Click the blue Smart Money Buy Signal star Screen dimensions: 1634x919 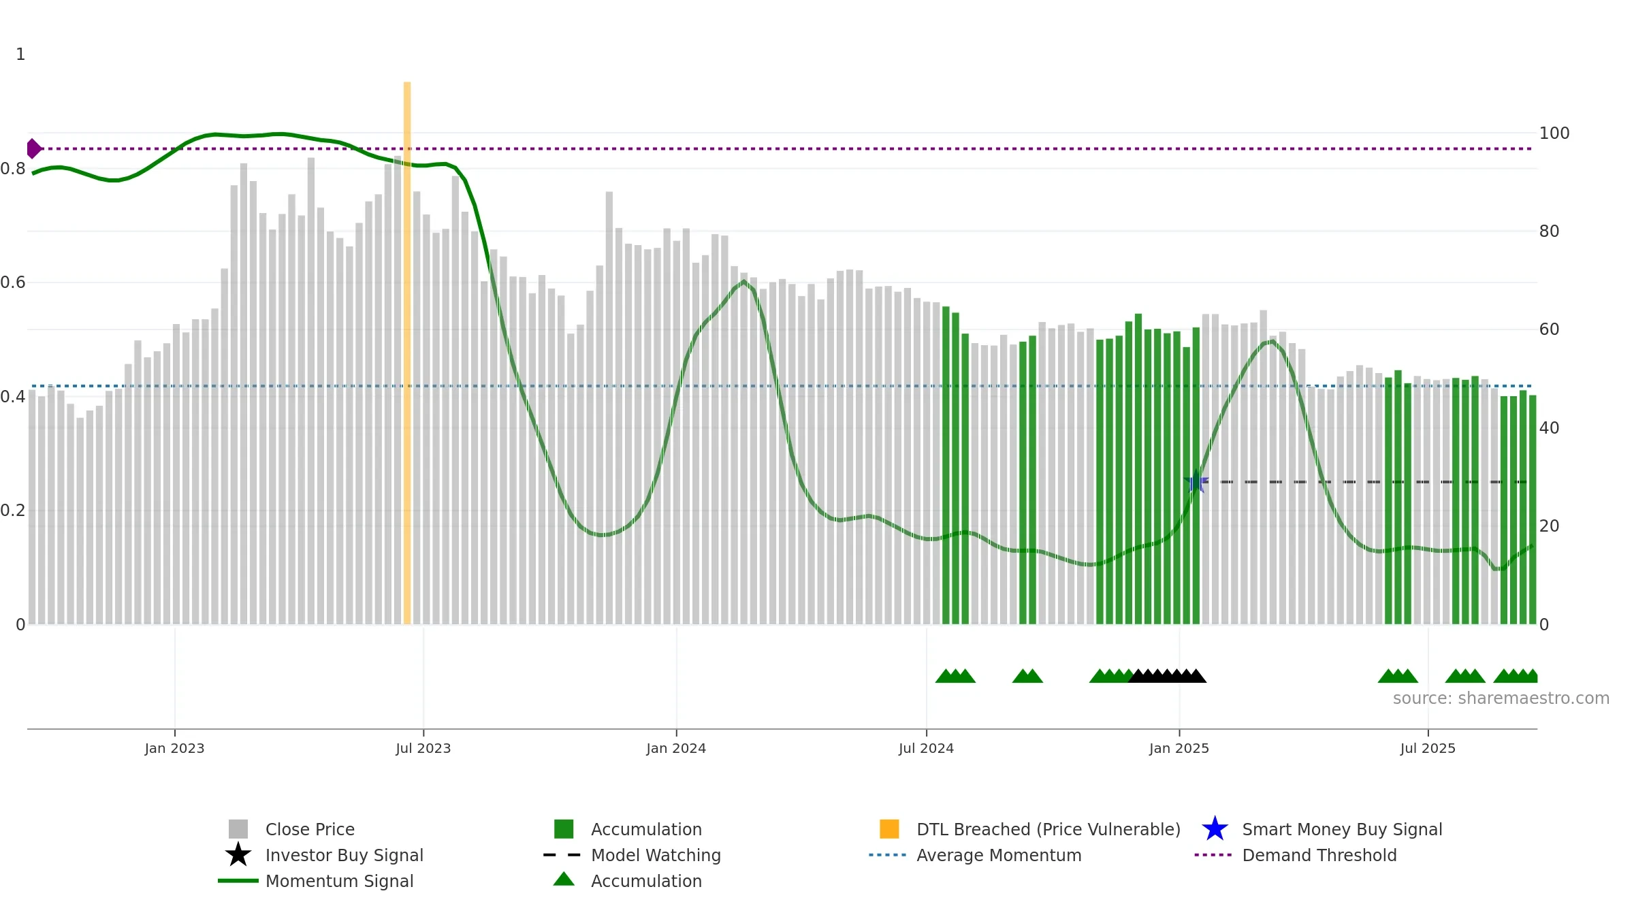pyautogui.click(x=1215, y=829)
